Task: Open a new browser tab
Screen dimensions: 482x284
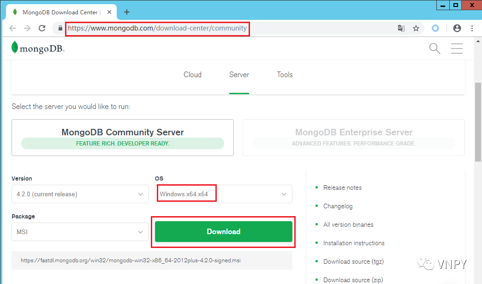Action: (x=127, y=12)
